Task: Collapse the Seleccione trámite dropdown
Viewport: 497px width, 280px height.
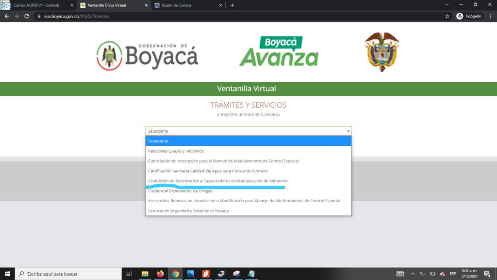Action: tap(248, 131)
